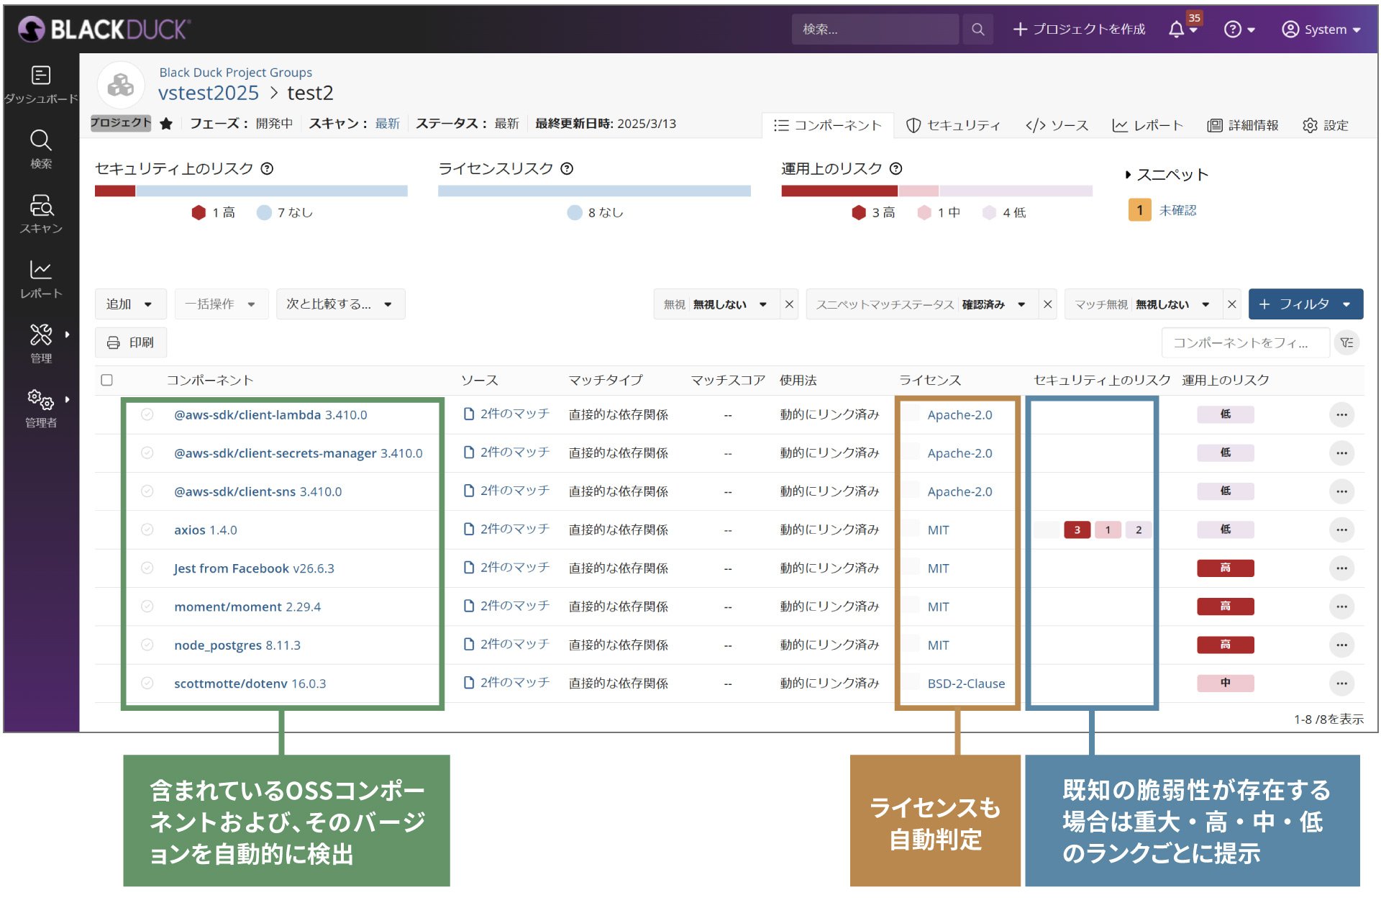Toggle the favorite star for the project
Image resolution: width=1381 pixels, height=913 pixels.
[x=166, y=124]
